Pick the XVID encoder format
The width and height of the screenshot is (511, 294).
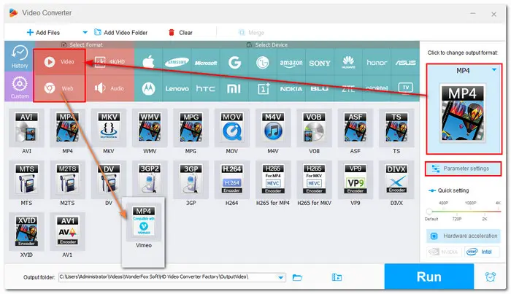[x=26, y=231]
